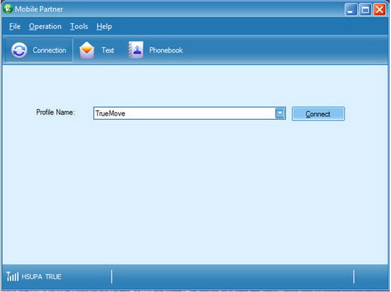Click the TrueMove profile name field

[x=190, y=113]
